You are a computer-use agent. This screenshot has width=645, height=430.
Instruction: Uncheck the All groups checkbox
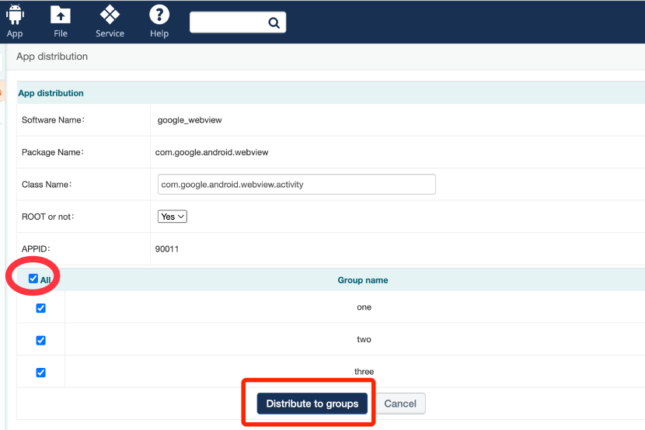pos(33,279)
